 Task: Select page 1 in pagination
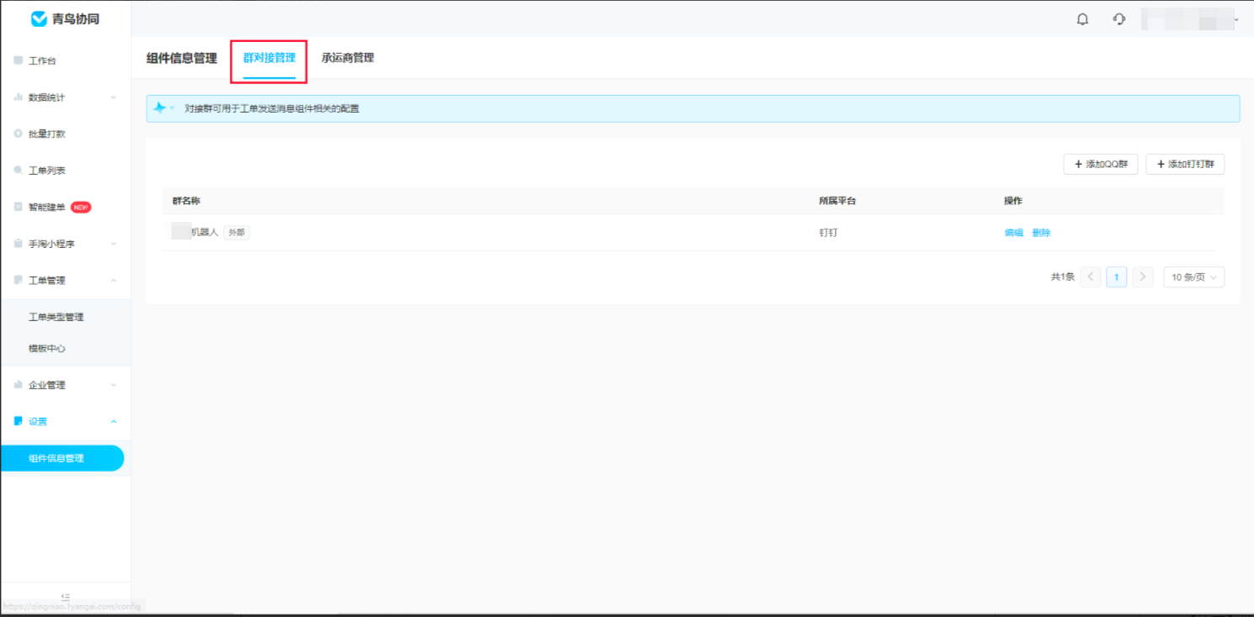click(1117, 277)
